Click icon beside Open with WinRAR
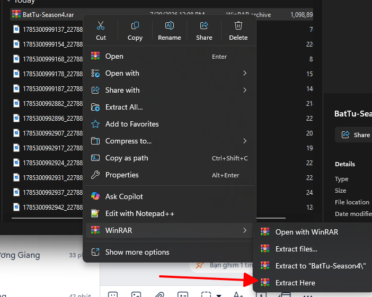372x297 pixels. click(265, 231)
